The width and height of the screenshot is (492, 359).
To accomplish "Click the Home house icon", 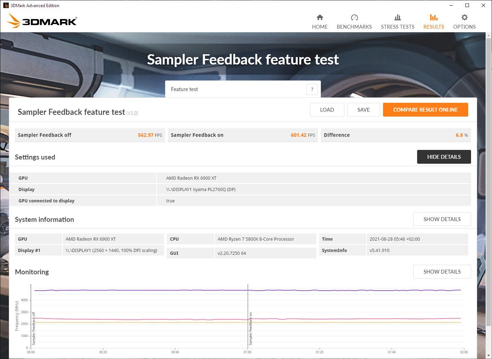I will tap(320, 17).
